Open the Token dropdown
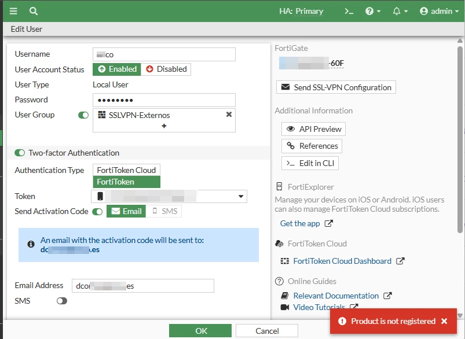 coord(169,196)
